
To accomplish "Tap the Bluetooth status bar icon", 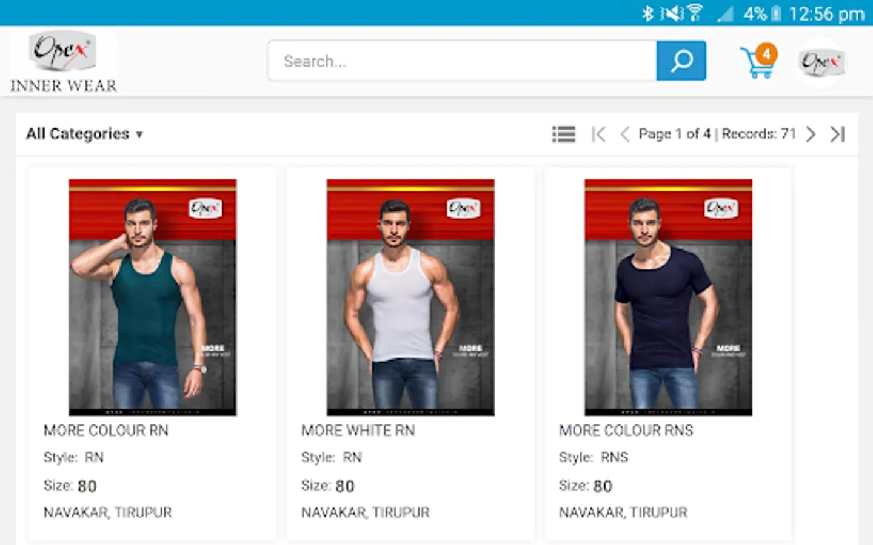I will (x=647, y=13).
